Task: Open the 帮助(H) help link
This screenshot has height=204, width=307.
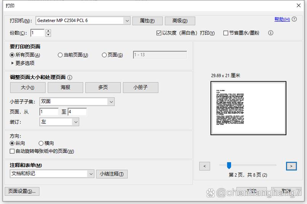Action: click(x=282, y=19)
